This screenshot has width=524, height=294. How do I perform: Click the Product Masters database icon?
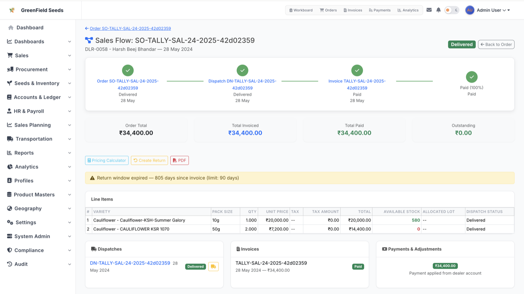click(9, 195)
